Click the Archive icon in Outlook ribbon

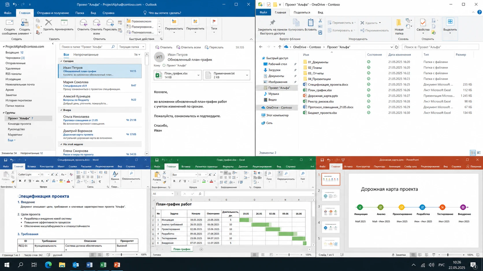pos(64,22)
